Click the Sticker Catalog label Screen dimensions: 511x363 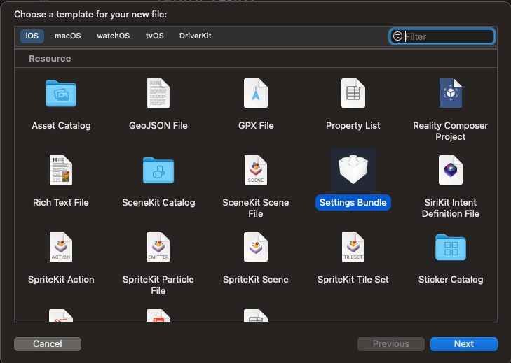tap(451, 279)
